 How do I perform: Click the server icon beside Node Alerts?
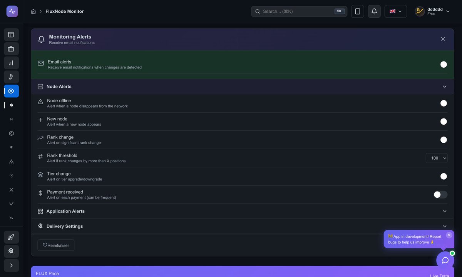pyautogui.click(x=40, y=87)
